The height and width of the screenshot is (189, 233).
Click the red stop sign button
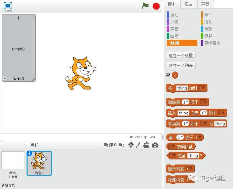[156, 6]
